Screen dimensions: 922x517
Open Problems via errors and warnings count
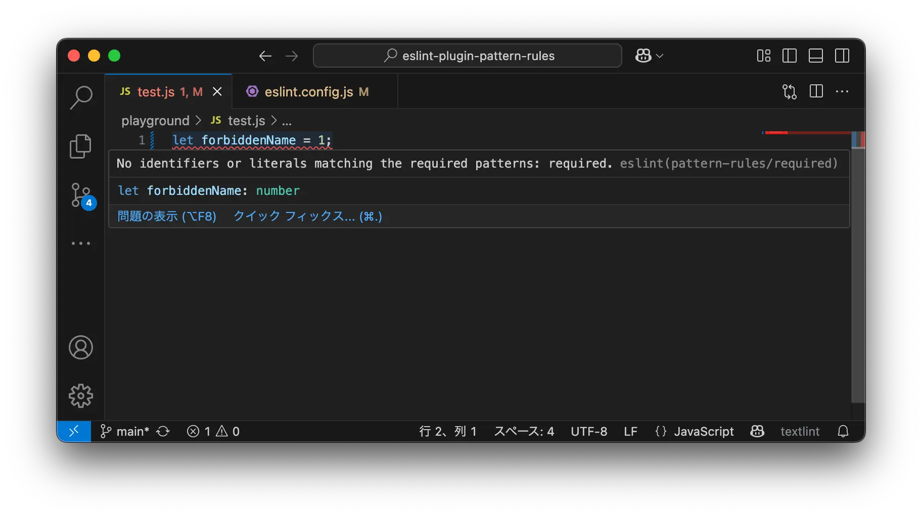click(213, 431)
